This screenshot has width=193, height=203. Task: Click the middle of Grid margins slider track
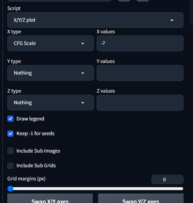pyautogui.click(x=97, y=189)
